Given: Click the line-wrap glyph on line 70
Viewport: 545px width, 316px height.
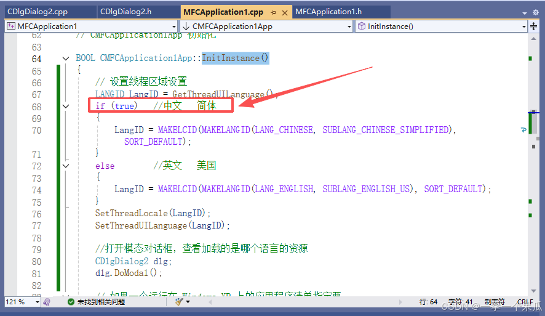Looking at the screenshot, I should 523,130.
